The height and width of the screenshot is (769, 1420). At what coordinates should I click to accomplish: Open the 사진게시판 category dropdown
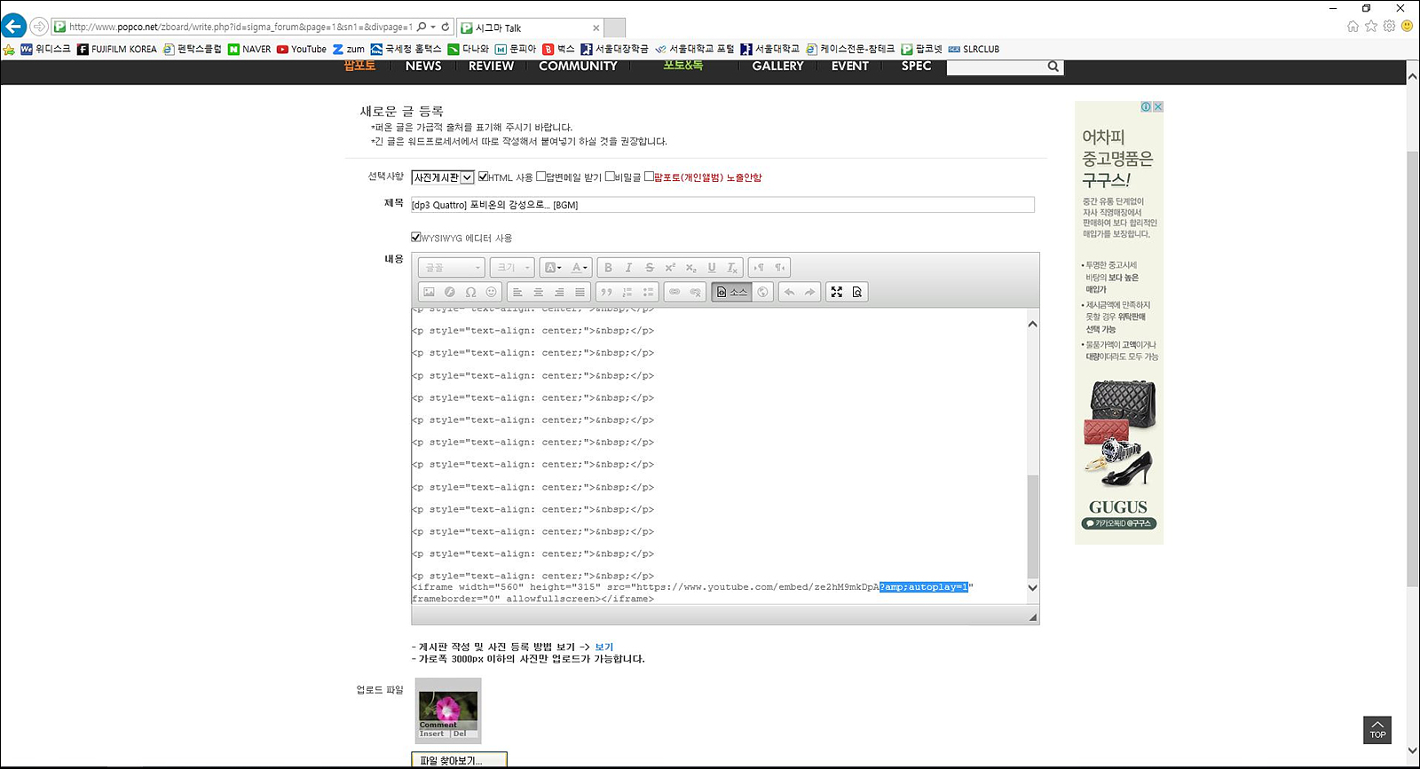pyautogui.click(x=443, y=177)
